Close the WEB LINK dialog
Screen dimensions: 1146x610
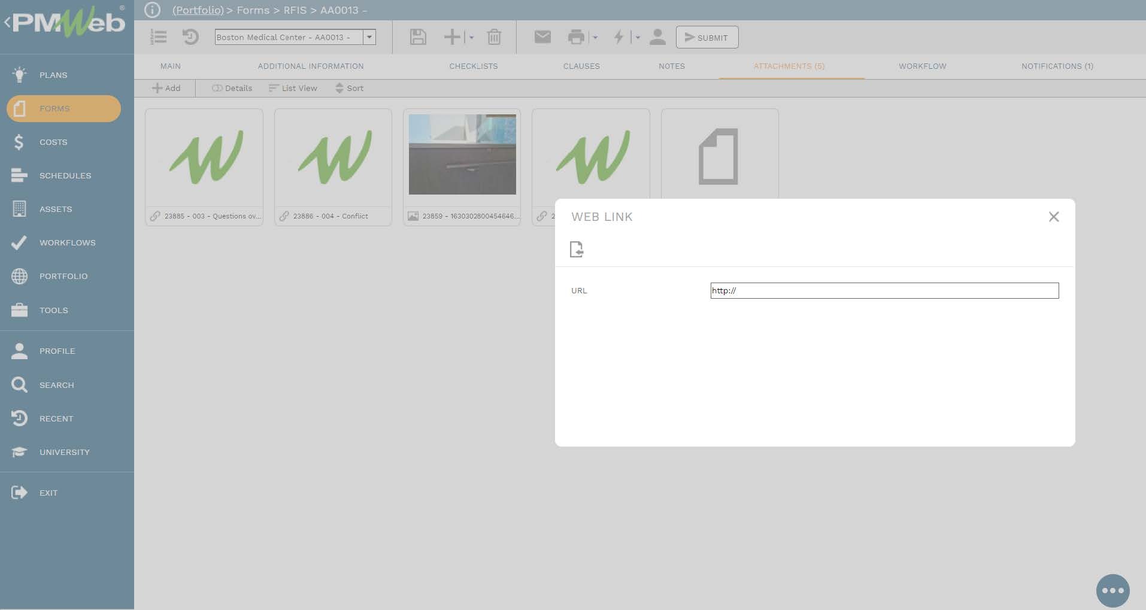tap(1054, 217)
